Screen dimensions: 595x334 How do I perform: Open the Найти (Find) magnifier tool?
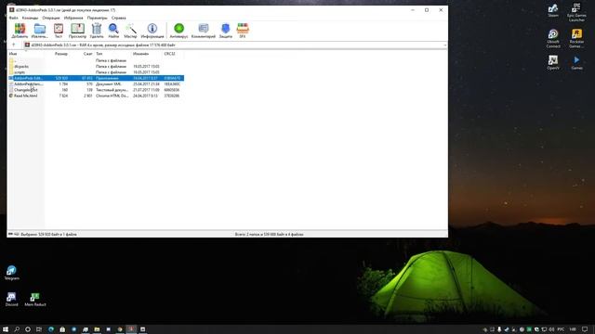point(113,31)
